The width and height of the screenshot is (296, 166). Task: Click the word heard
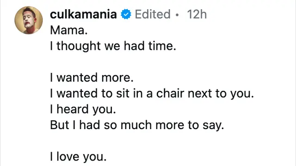pos(73,109)
